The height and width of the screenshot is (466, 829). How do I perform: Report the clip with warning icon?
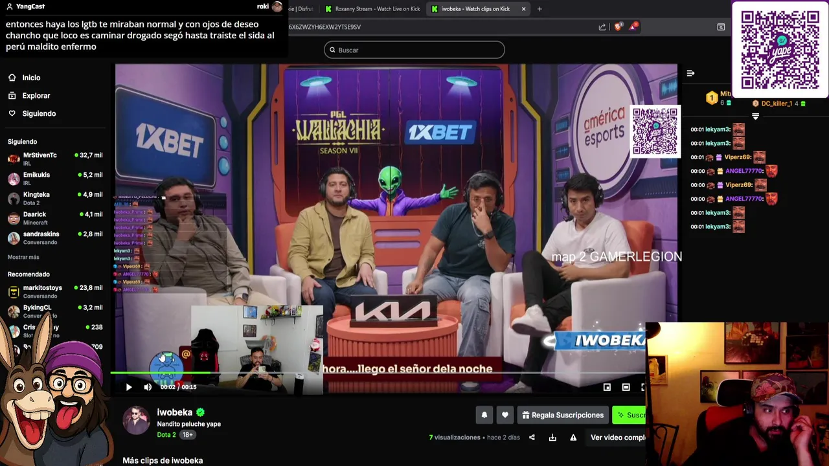573,438
